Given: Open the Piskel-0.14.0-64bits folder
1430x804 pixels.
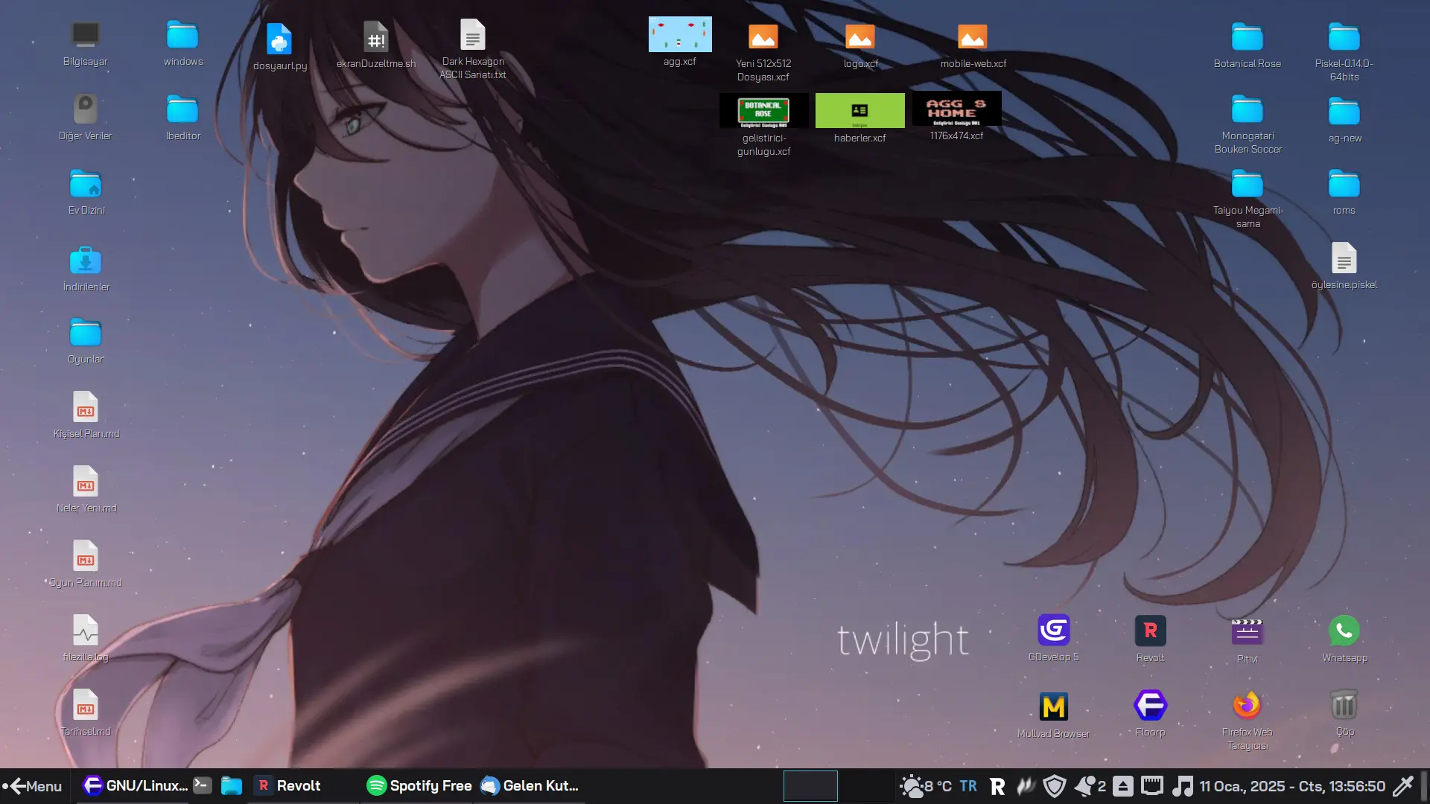Looking at the screenshot, I should [1344, 52].
